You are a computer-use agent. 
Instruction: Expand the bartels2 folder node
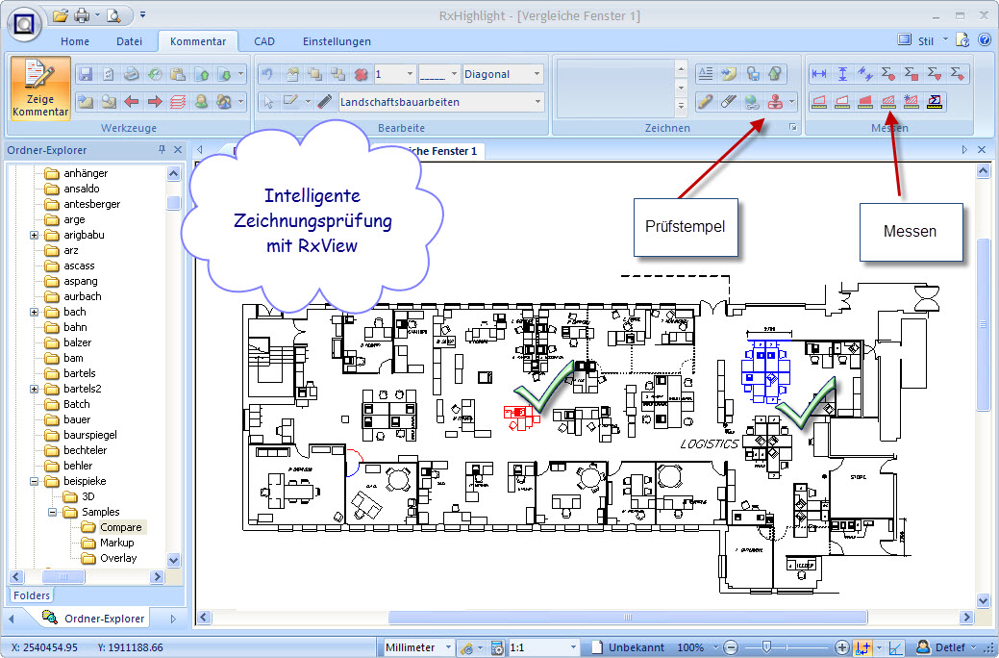tap(35, 389)
